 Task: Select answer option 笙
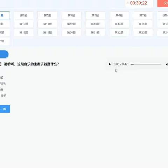(x=1, y=77)
